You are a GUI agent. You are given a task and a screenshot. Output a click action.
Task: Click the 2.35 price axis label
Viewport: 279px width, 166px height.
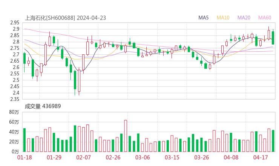(x=15, y=99)
